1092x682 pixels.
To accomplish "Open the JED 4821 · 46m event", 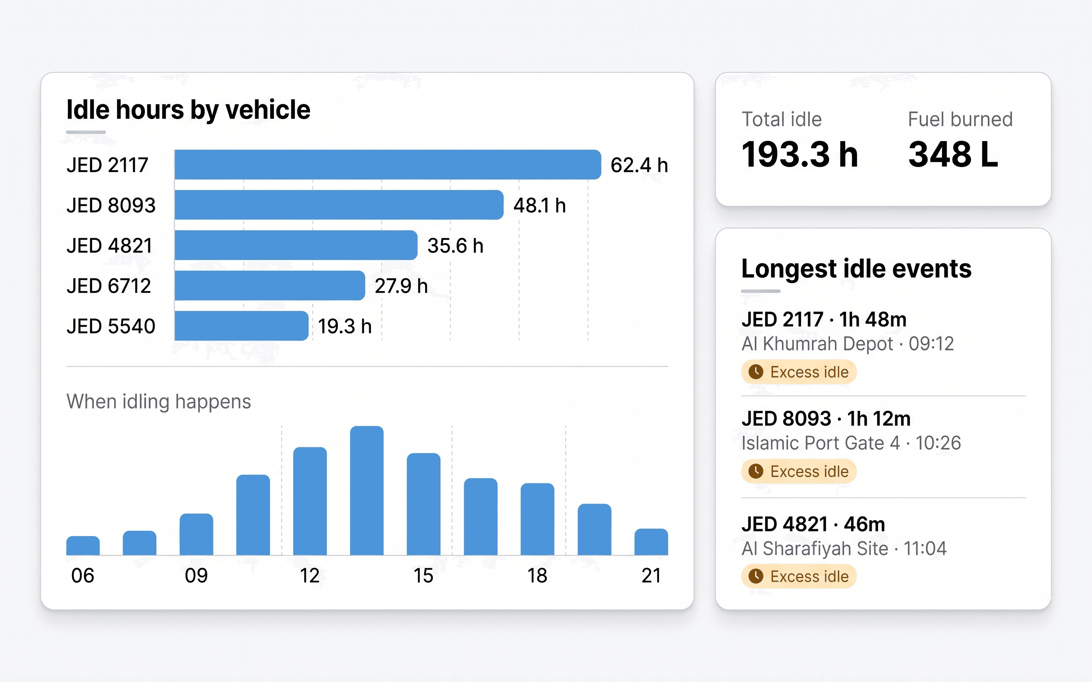I will pyautogui.click(x=813, y=524).
